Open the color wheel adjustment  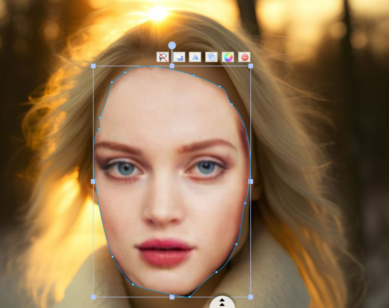pos(228,57)
